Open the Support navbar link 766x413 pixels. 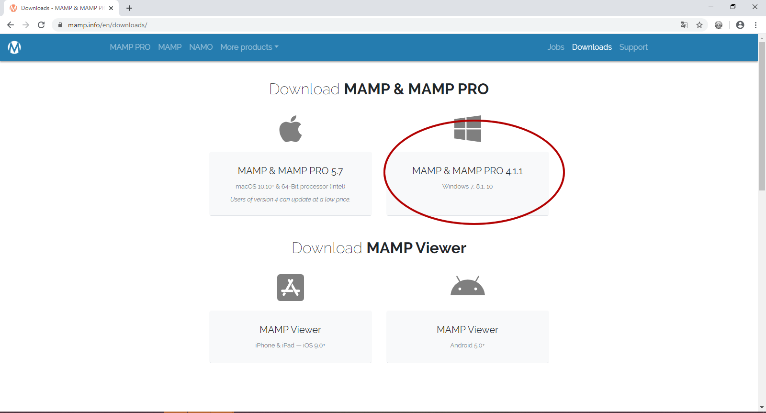(633, 47)
